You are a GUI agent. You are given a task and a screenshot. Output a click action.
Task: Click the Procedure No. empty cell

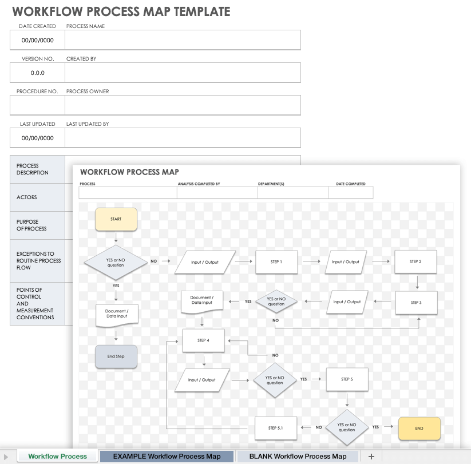[x=38, y=105]
